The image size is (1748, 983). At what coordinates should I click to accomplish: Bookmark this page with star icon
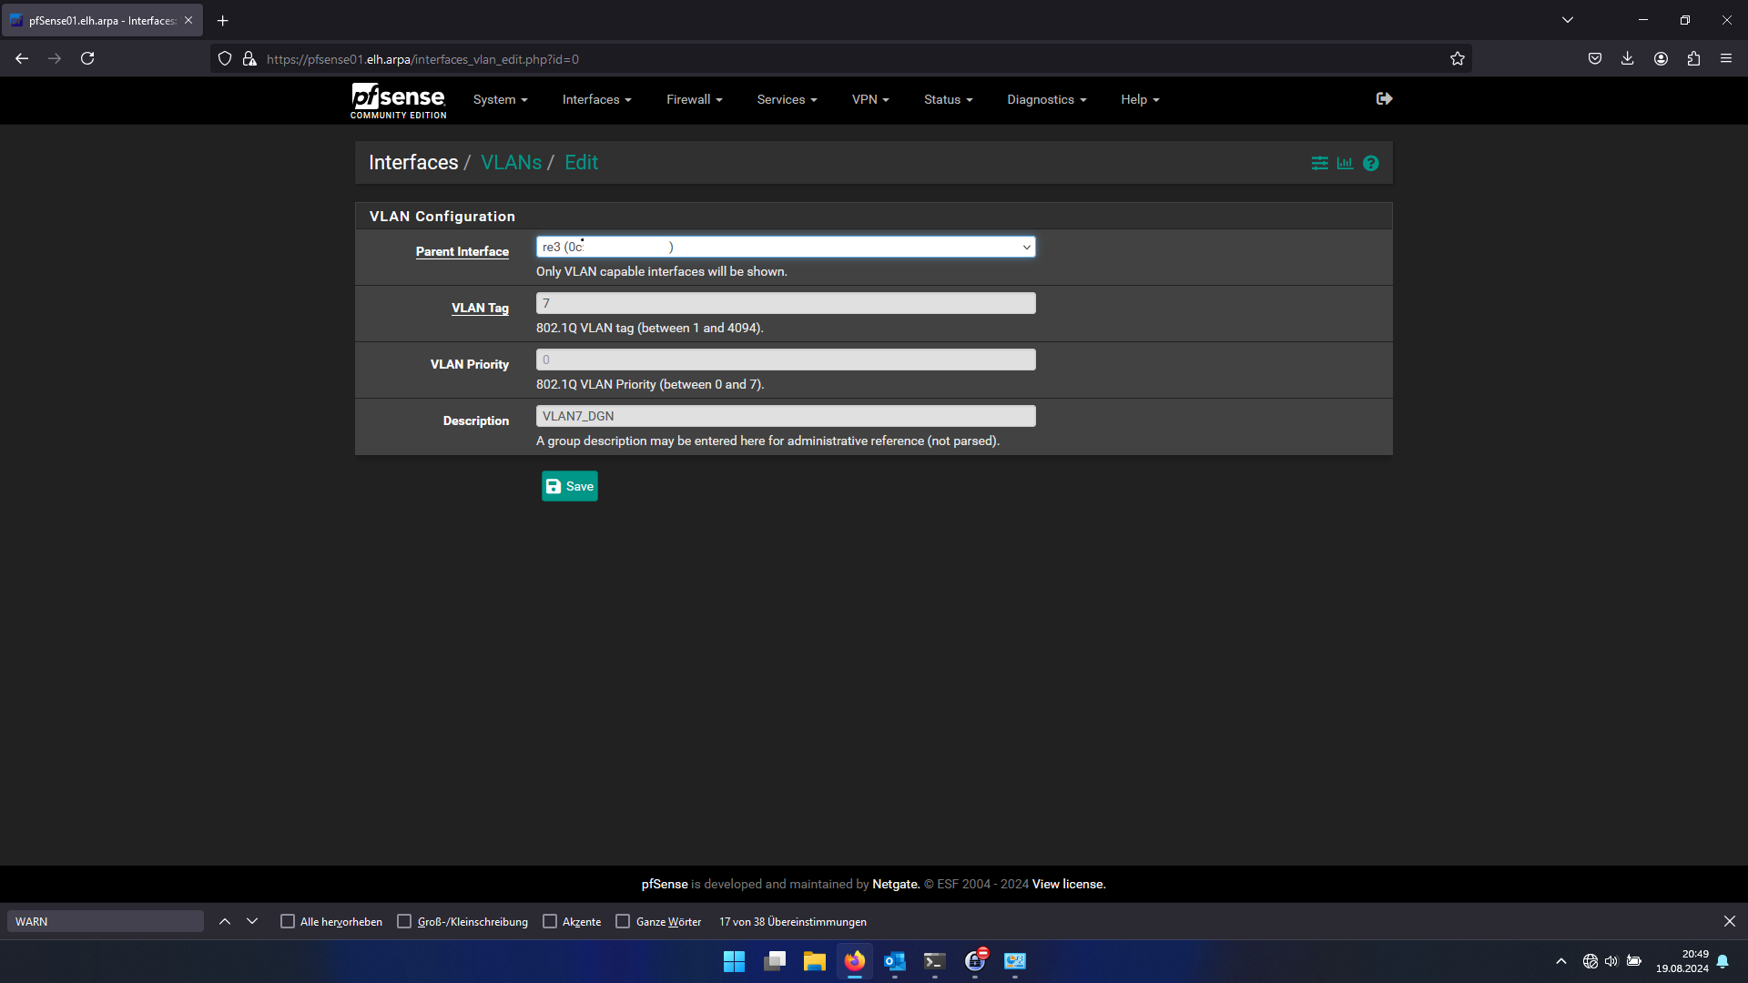tap(1458, 59)
